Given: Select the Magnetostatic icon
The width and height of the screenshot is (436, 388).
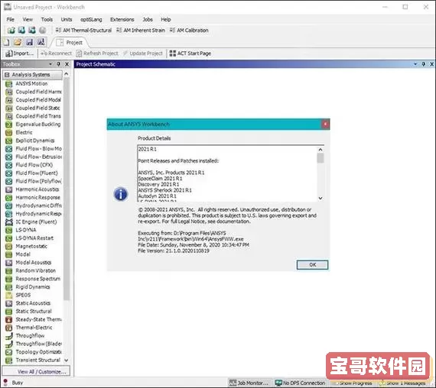Looking at the screenshot, I should tap(9, 247).
